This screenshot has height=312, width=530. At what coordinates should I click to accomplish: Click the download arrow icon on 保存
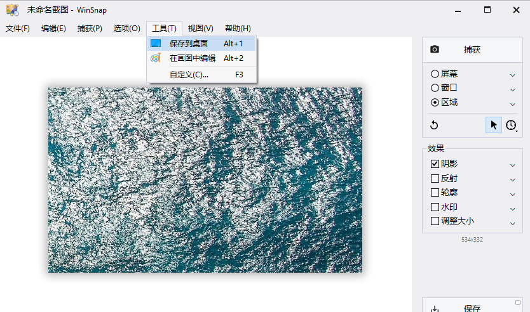coord(435,309)
